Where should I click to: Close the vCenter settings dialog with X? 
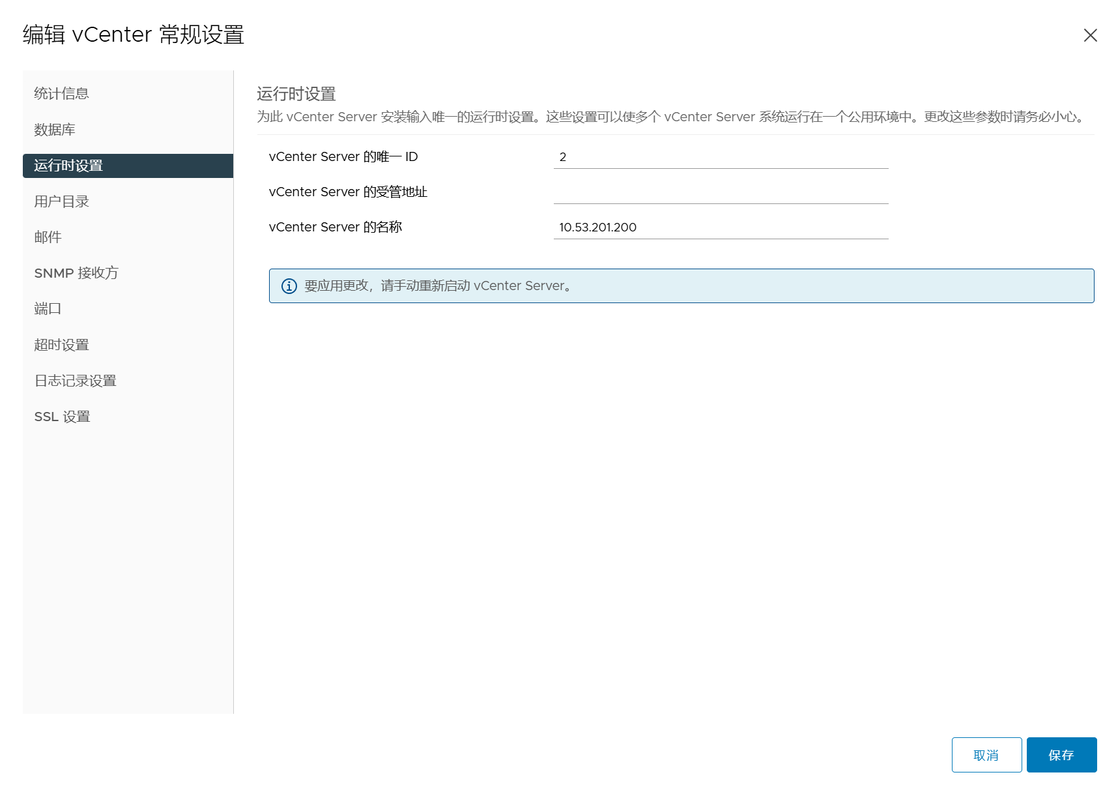coord(1090,35)
